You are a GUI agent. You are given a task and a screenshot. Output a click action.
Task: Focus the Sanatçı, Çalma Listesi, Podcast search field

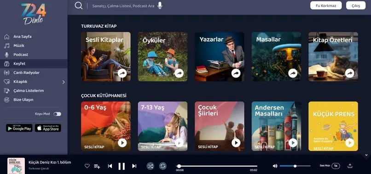click(x=123, y=6)
